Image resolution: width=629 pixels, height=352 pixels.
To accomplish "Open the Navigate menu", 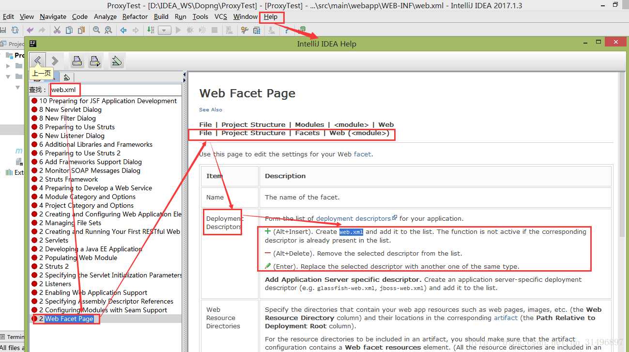I will tap(53, 16).
